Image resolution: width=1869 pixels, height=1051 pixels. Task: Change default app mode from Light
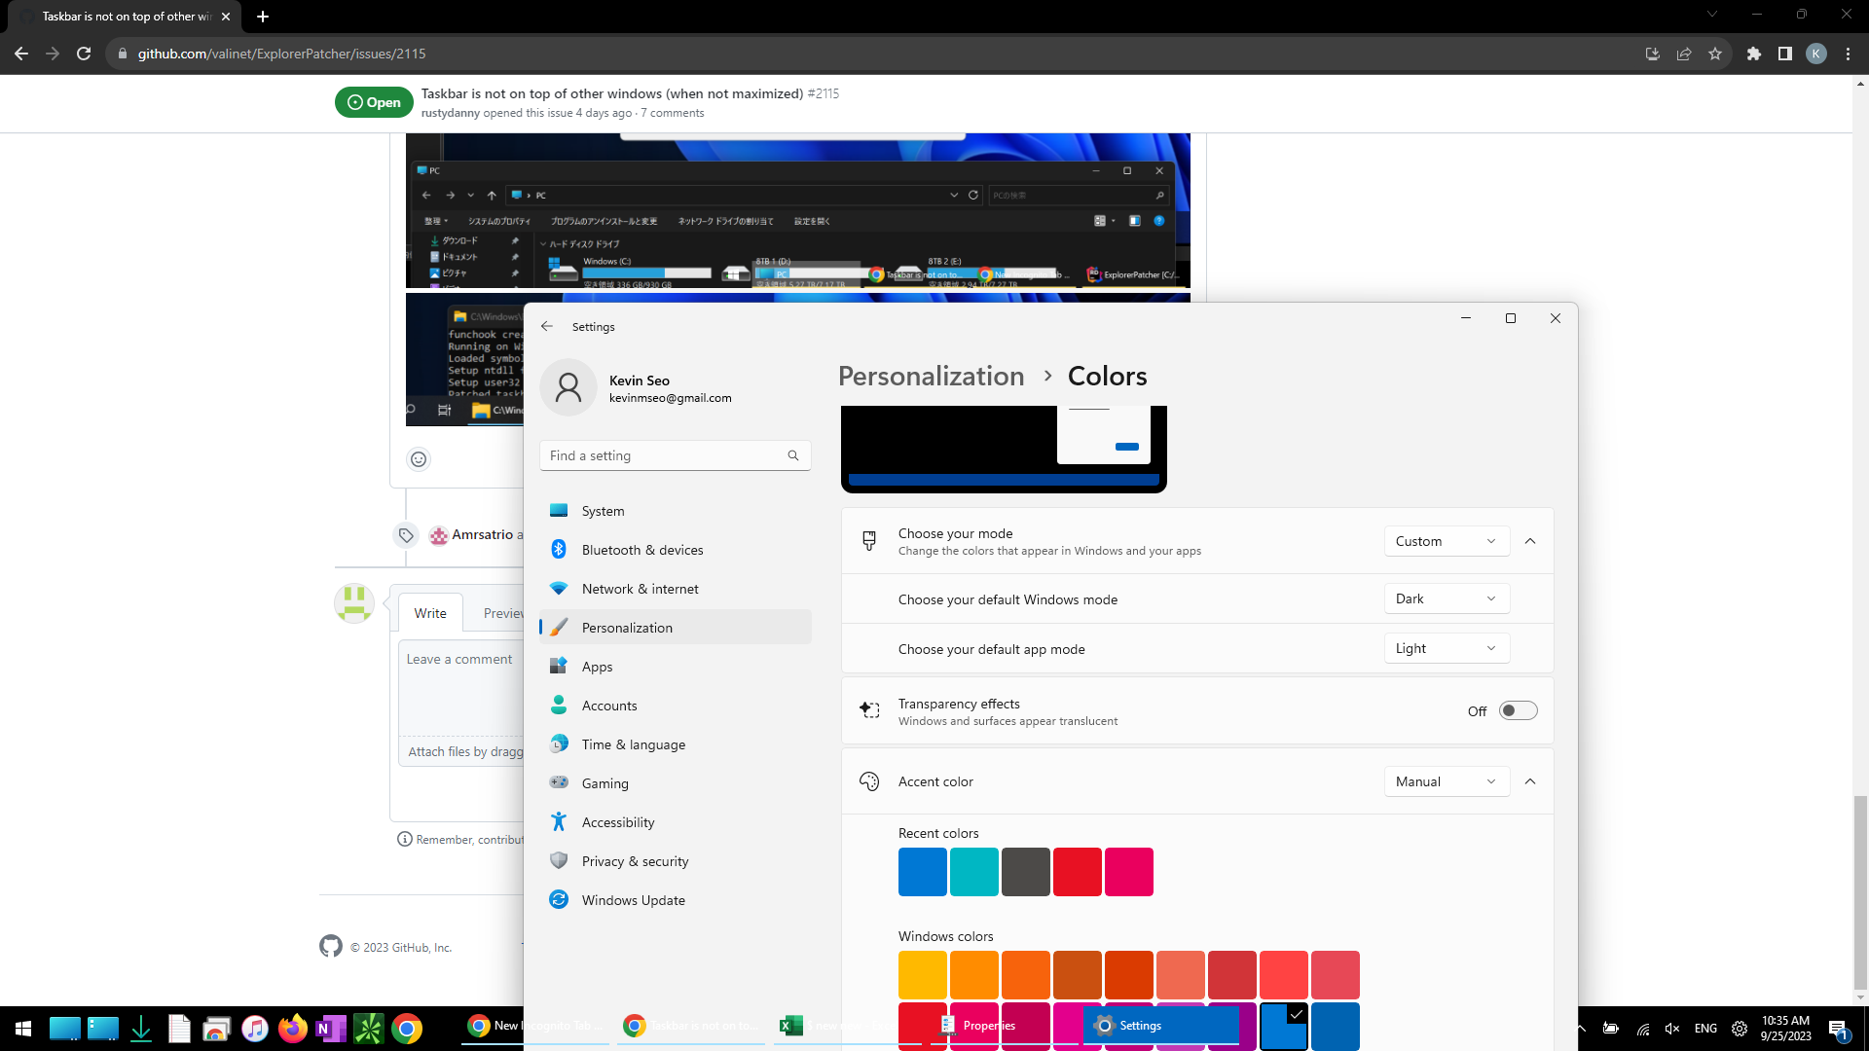coord(1447,647)
